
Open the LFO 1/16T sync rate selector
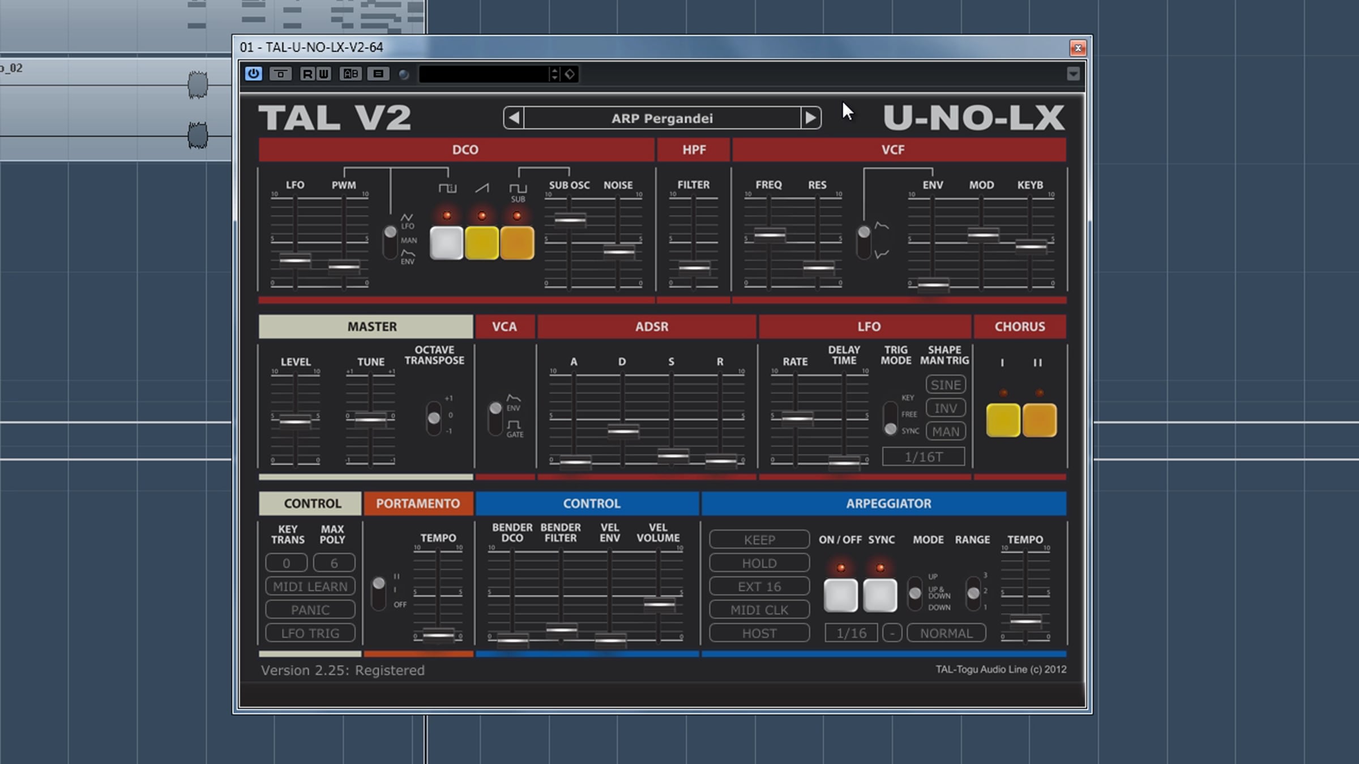click(x=924, y=457)
